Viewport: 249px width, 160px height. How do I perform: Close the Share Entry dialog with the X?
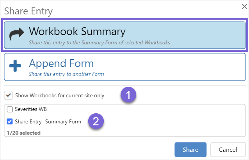coord(244,6)
